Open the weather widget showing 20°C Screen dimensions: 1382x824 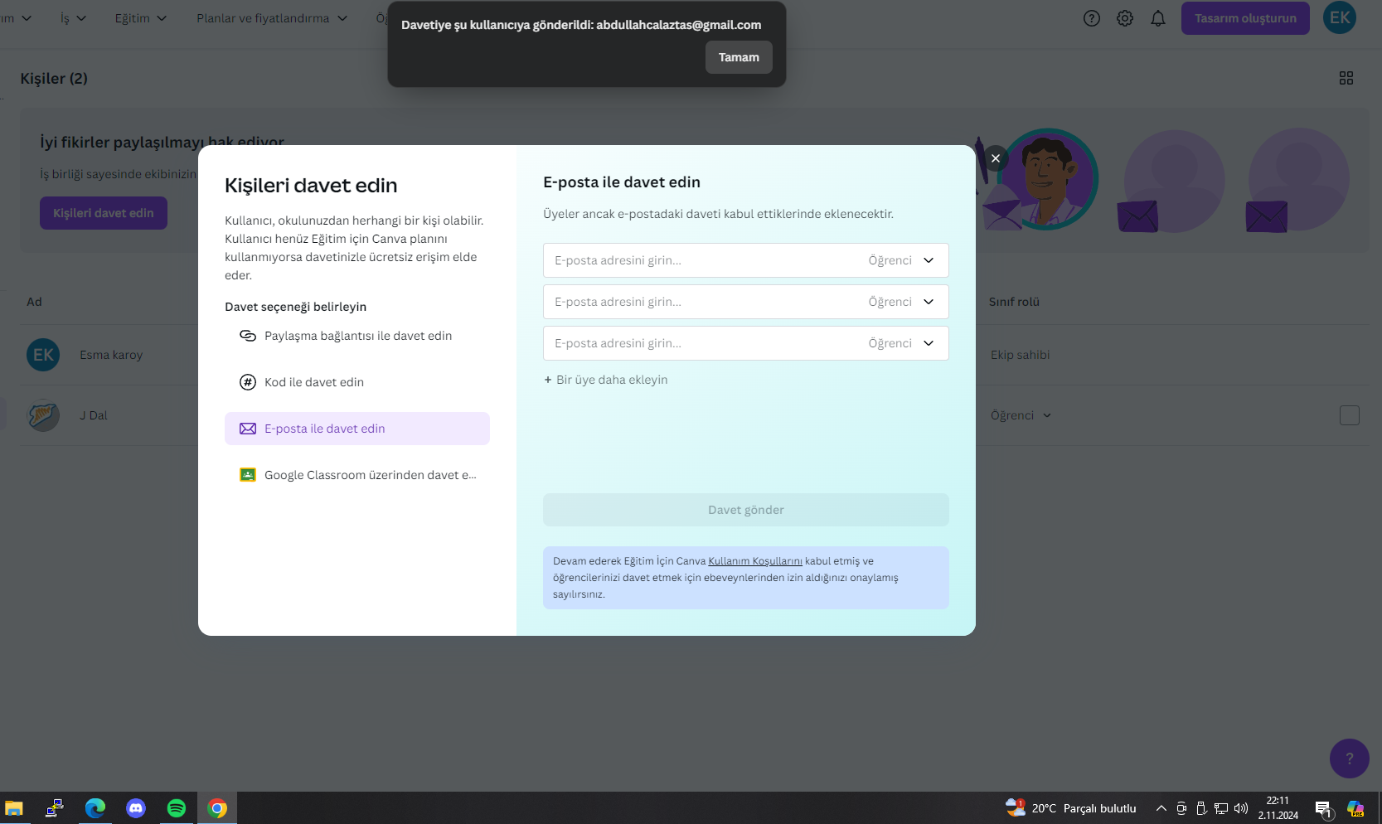[x=1071, y=808]
